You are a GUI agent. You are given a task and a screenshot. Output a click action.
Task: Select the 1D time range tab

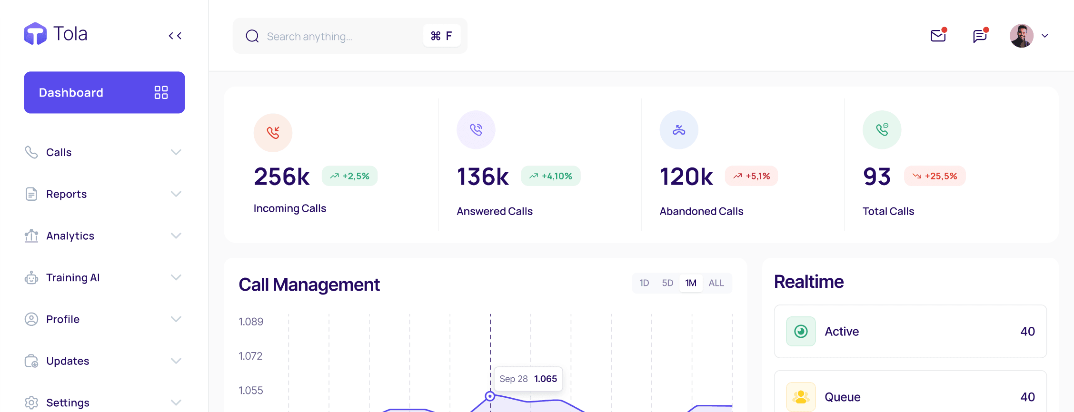[644, 283]
